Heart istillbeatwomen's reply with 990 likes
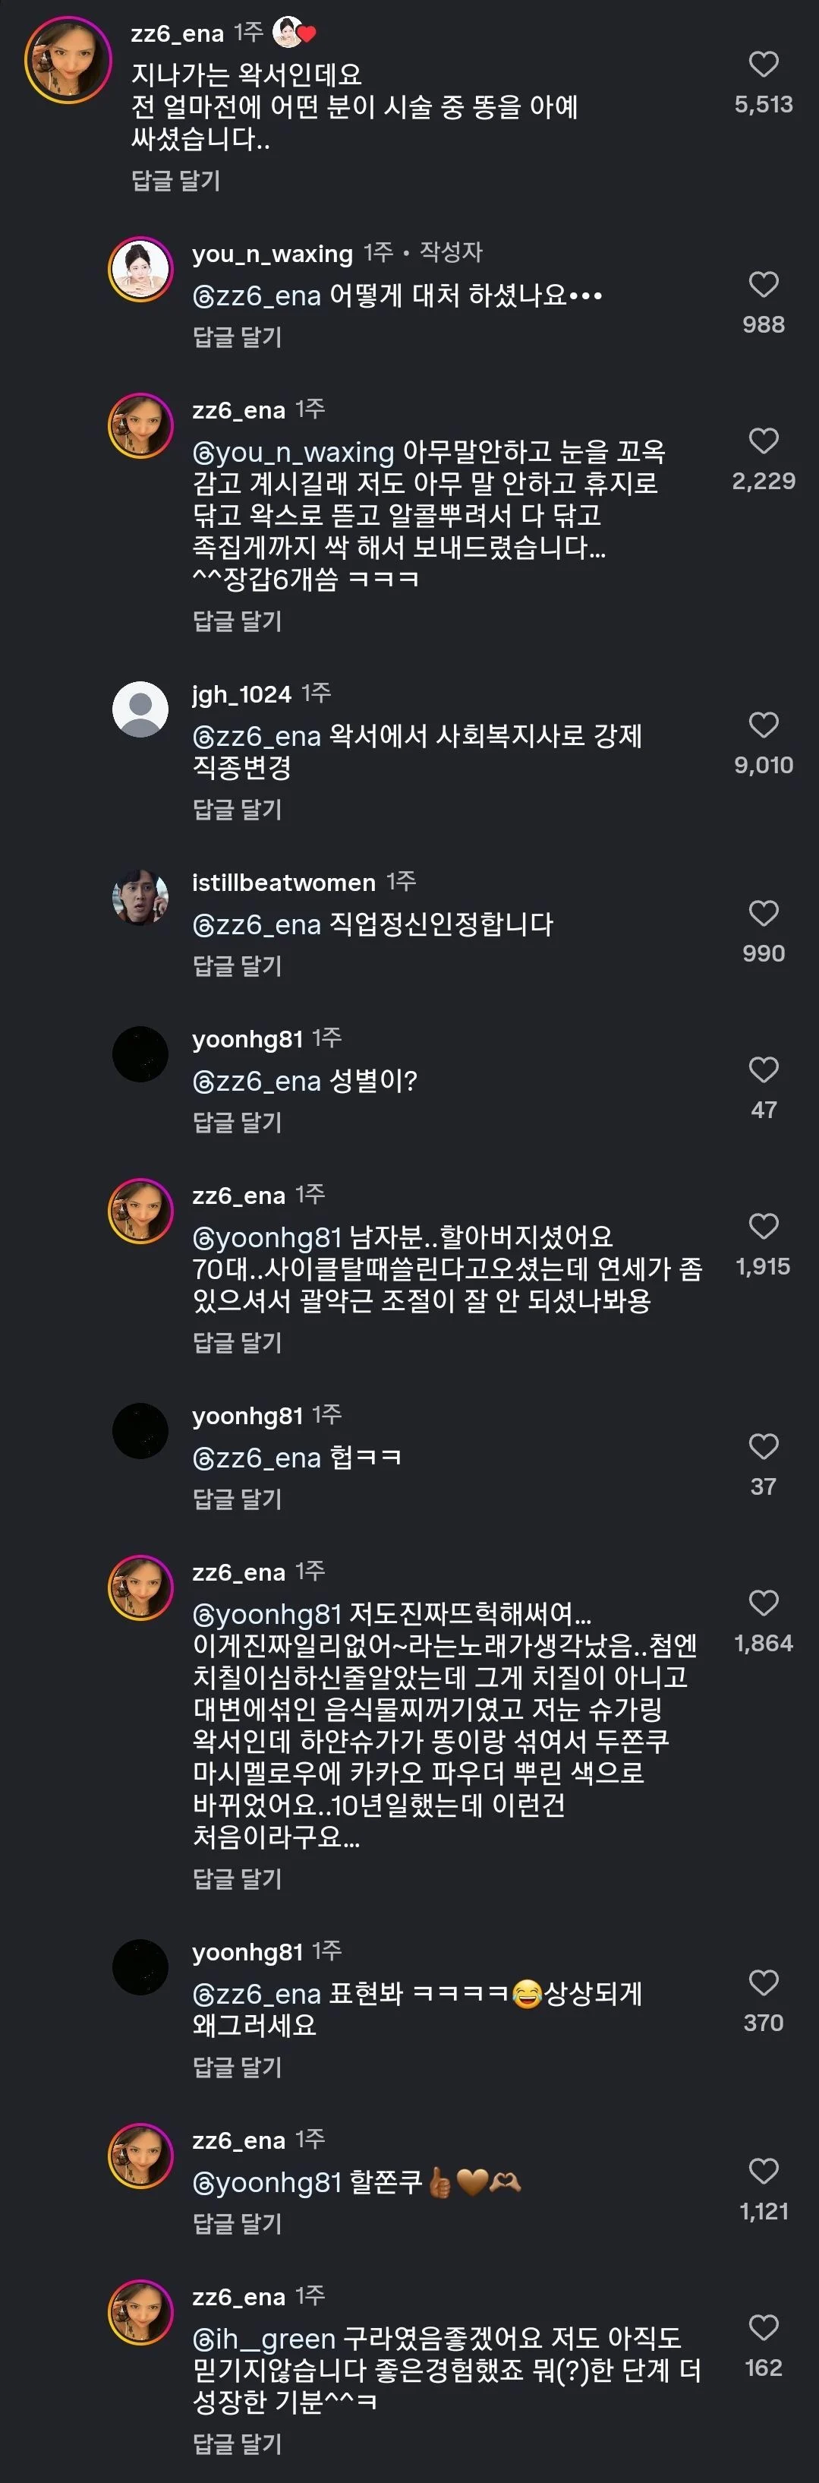This screenshot has width=819, height=2483. pyautogui.click(x=763, y=913)
